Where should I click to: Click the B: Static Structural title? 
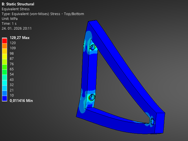click(18, 4)
